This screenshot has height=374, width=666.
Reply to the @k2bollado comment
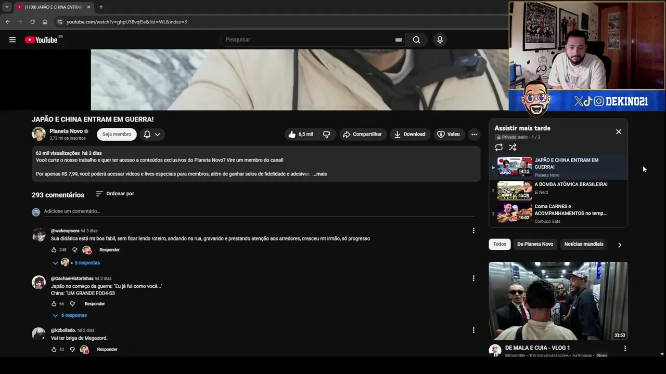[x=107, y=350]
